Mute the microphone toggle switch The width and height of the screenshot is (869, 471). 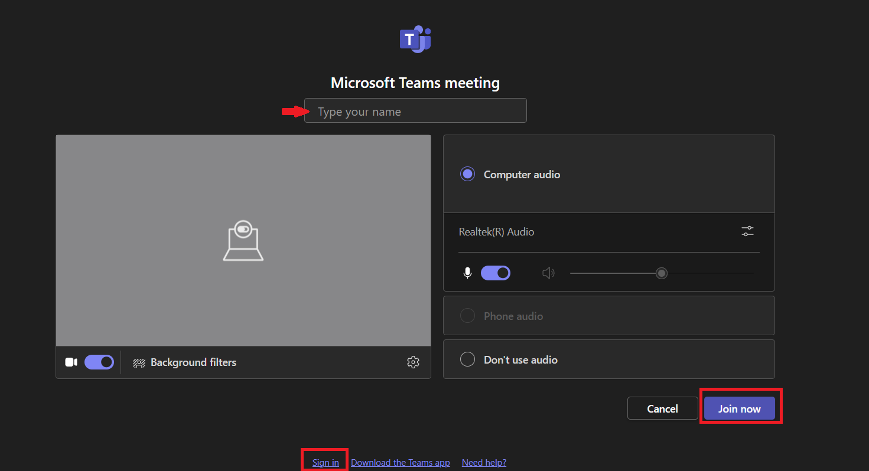coord(496,273)
